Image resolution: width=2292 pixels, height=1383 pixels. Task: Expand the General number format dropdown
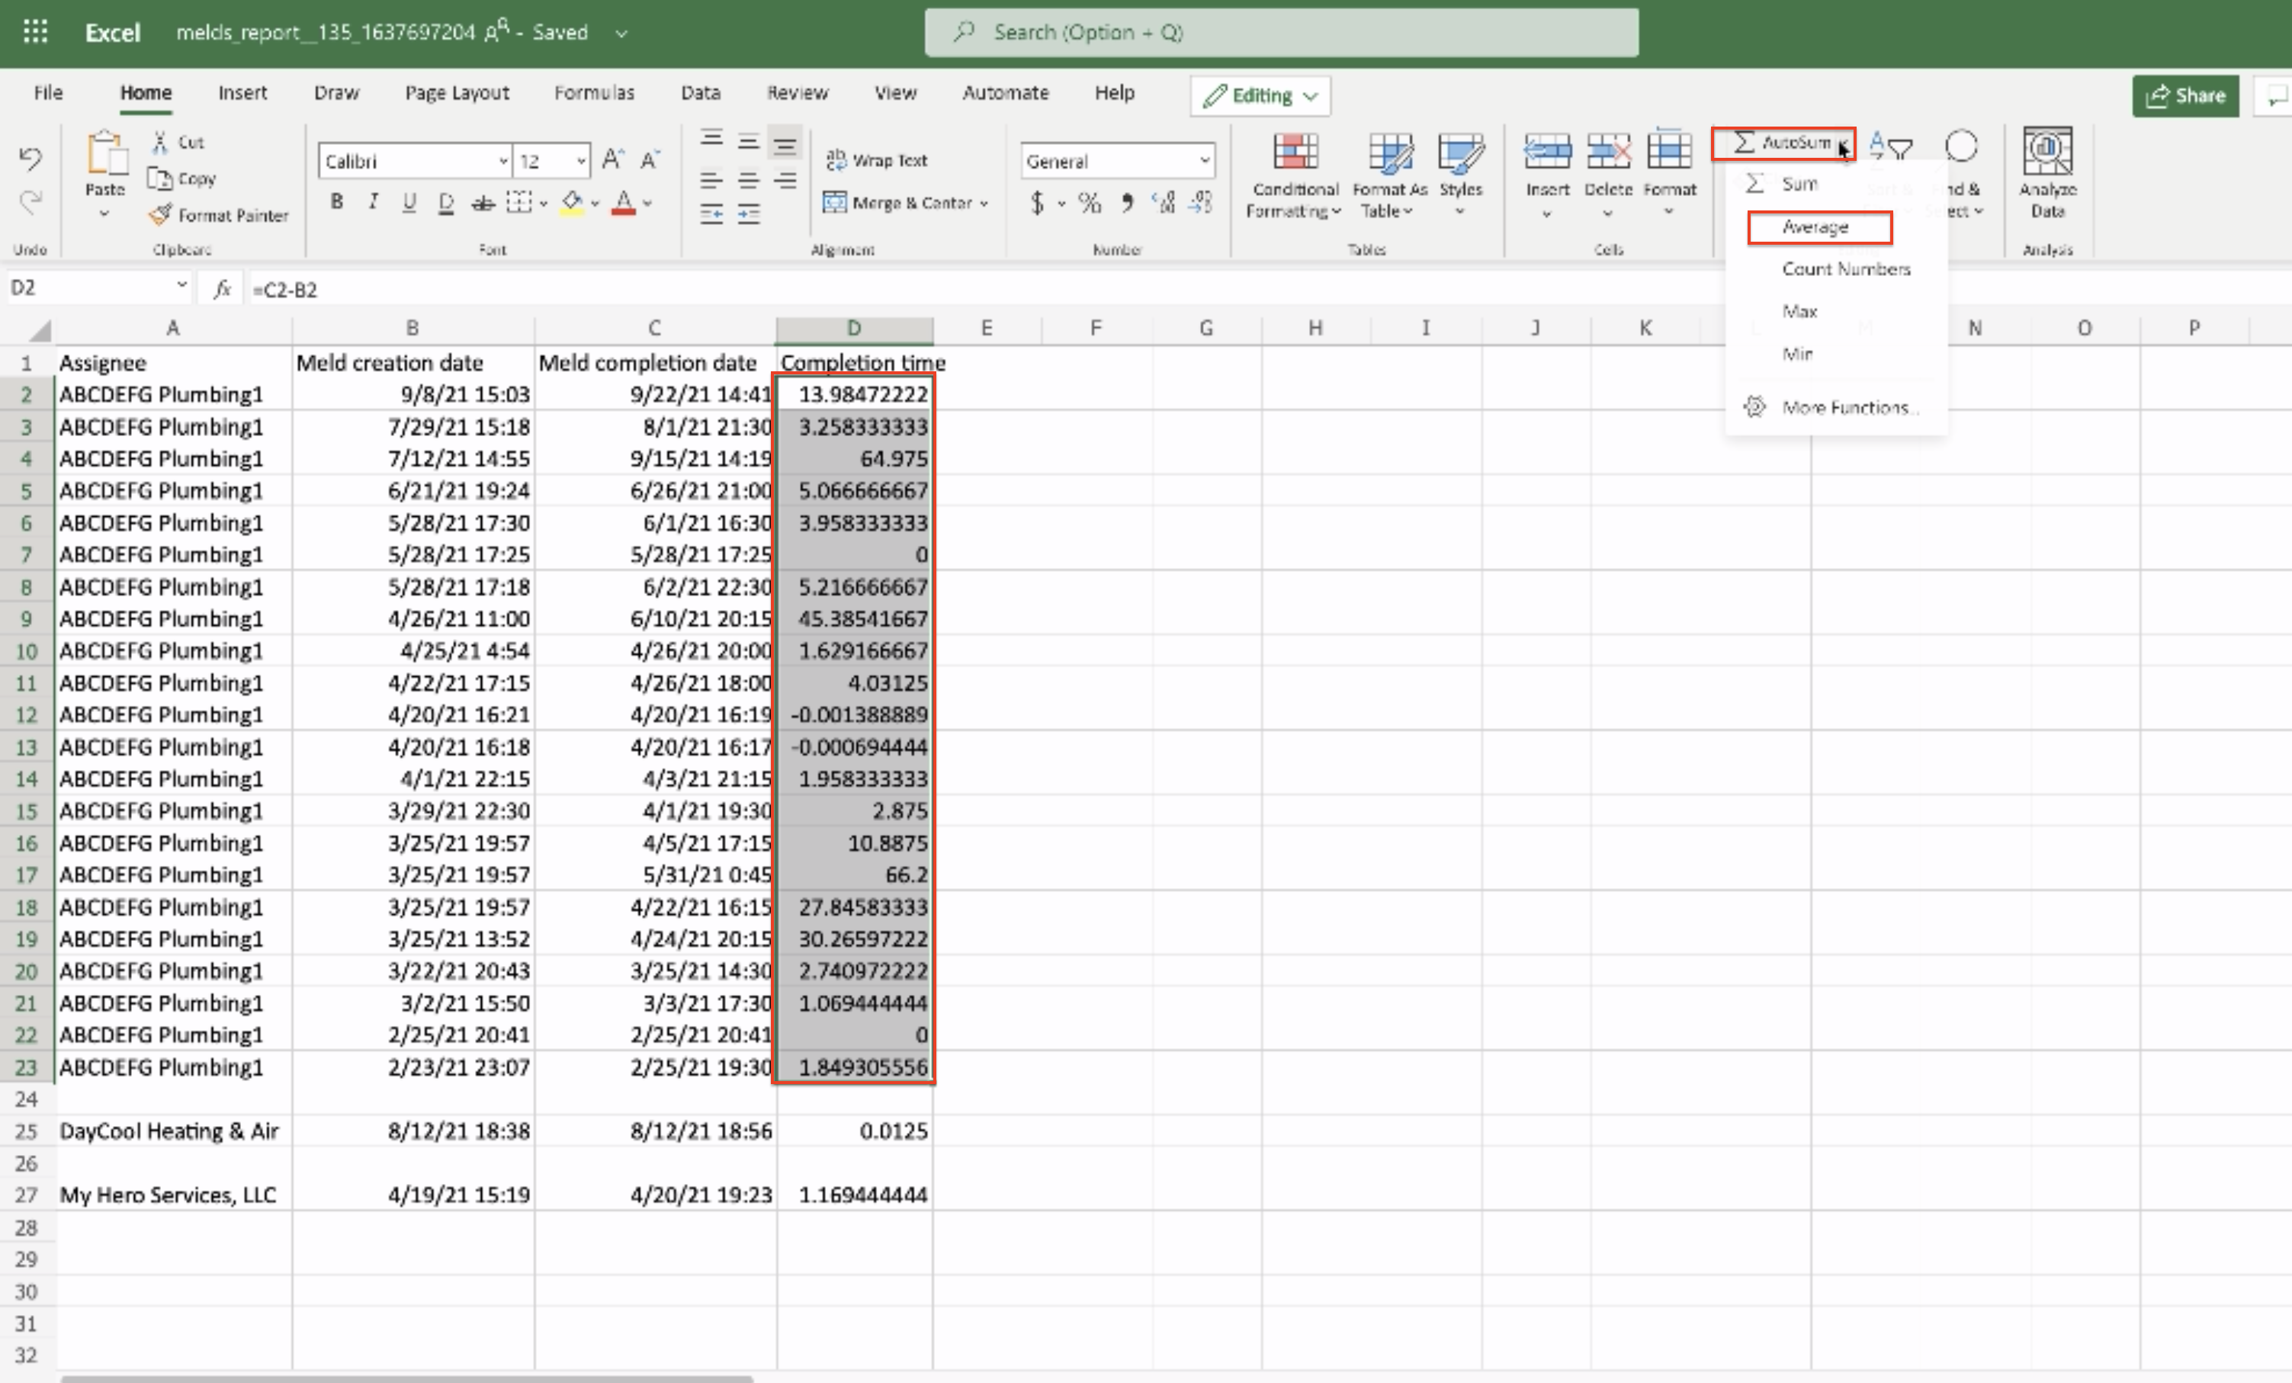coord(1204,161)
